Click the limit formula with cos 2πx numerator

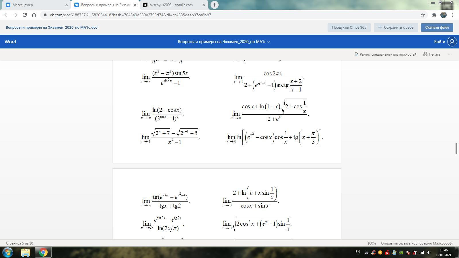pos(269,81)
